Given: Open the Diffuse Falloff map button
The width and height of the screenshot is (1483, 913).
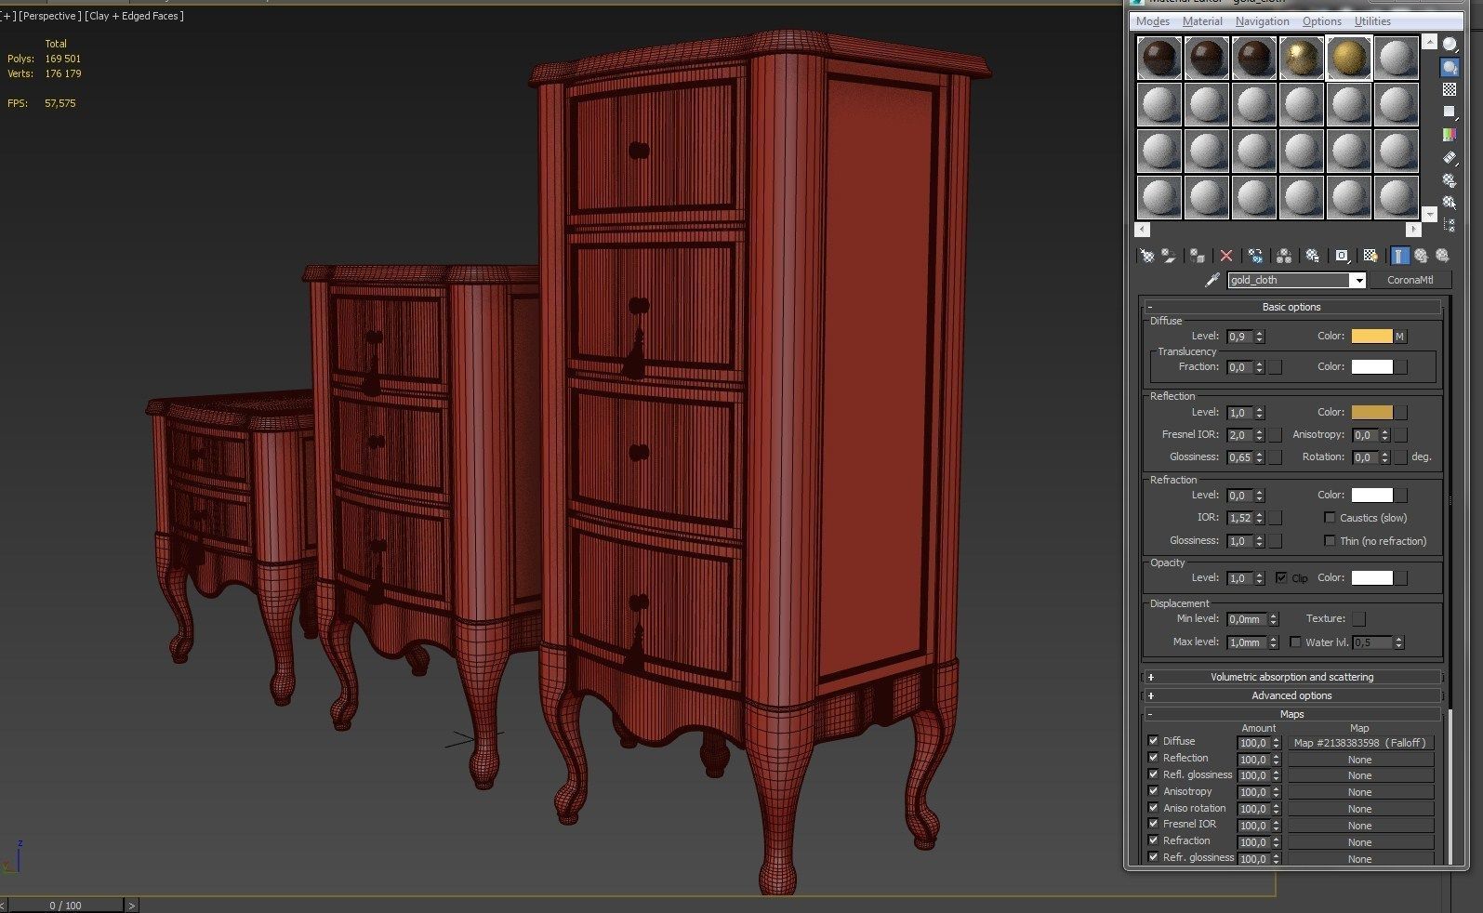Looking at the screenshot, I should (x=1360, y=743).
